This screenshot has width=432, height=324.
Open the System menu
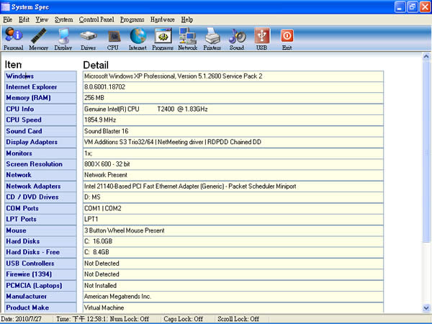63,19
